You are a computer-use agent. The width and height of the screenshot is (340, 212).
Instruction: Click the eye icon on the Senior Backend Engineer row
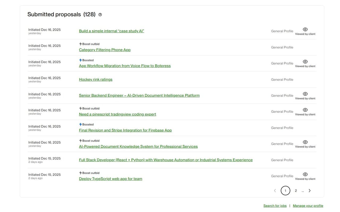305,94
